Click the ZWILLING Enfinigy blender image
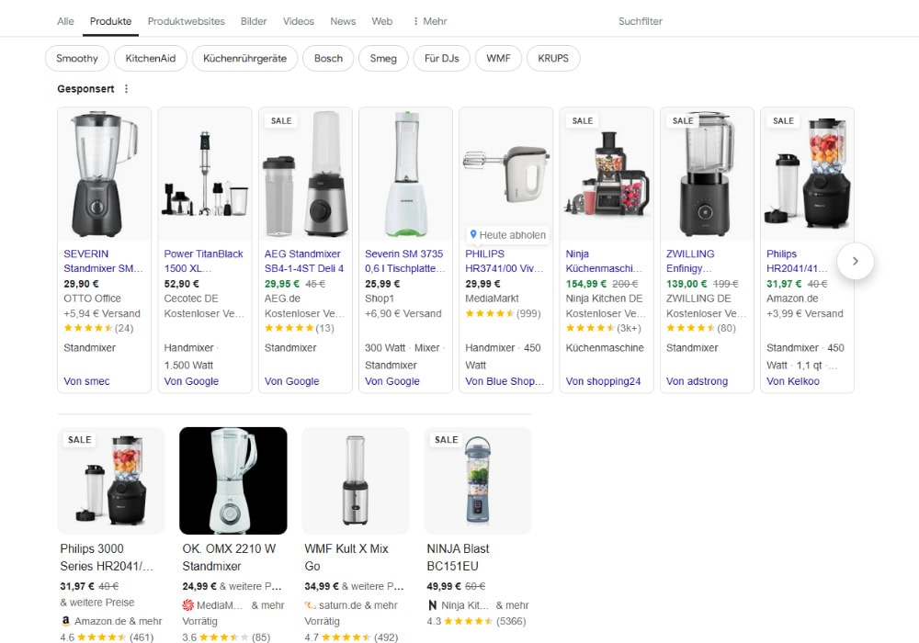Screen dimensions: 919x643 coord(707,174)
